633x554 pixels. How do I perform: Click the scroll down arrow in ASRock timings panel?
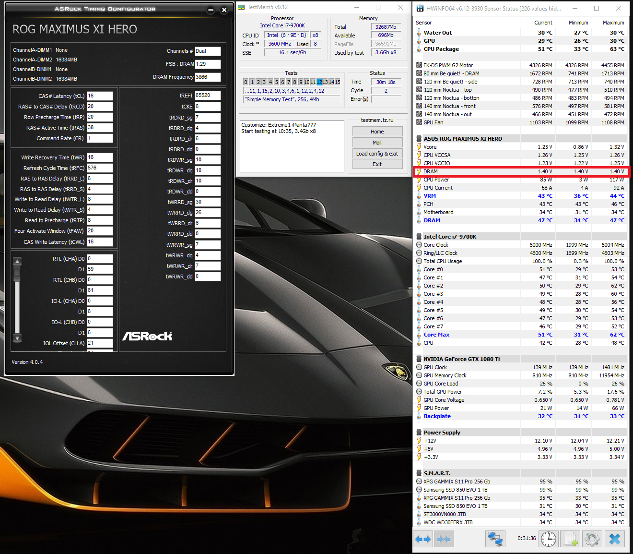(x=17, y=338)
